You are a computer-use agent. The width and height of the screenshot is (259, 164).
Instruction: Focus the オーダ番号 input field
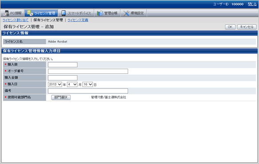point(88,71)
